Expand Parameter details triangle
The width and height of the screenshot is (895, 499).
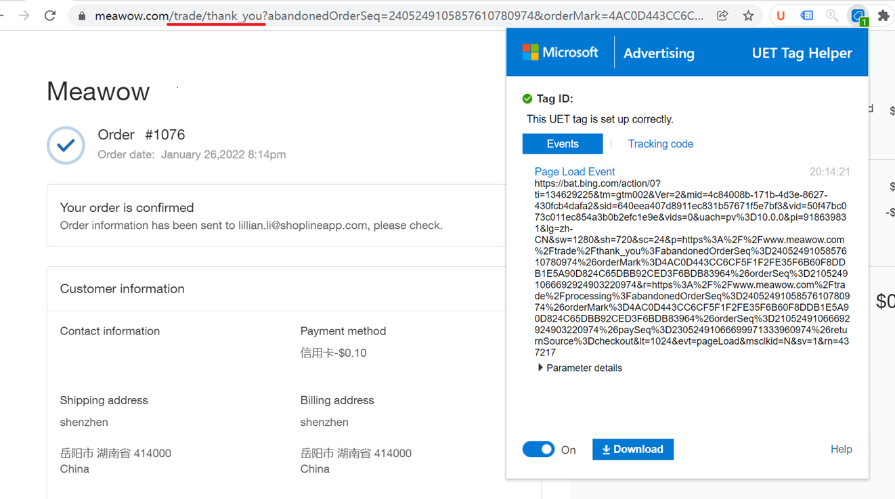click(540, 368)
